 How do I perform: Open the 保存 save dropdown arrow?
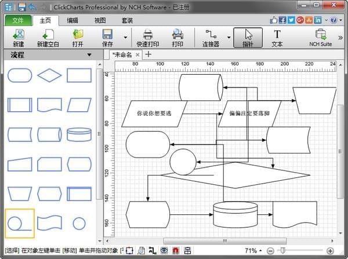click(125, 38)
